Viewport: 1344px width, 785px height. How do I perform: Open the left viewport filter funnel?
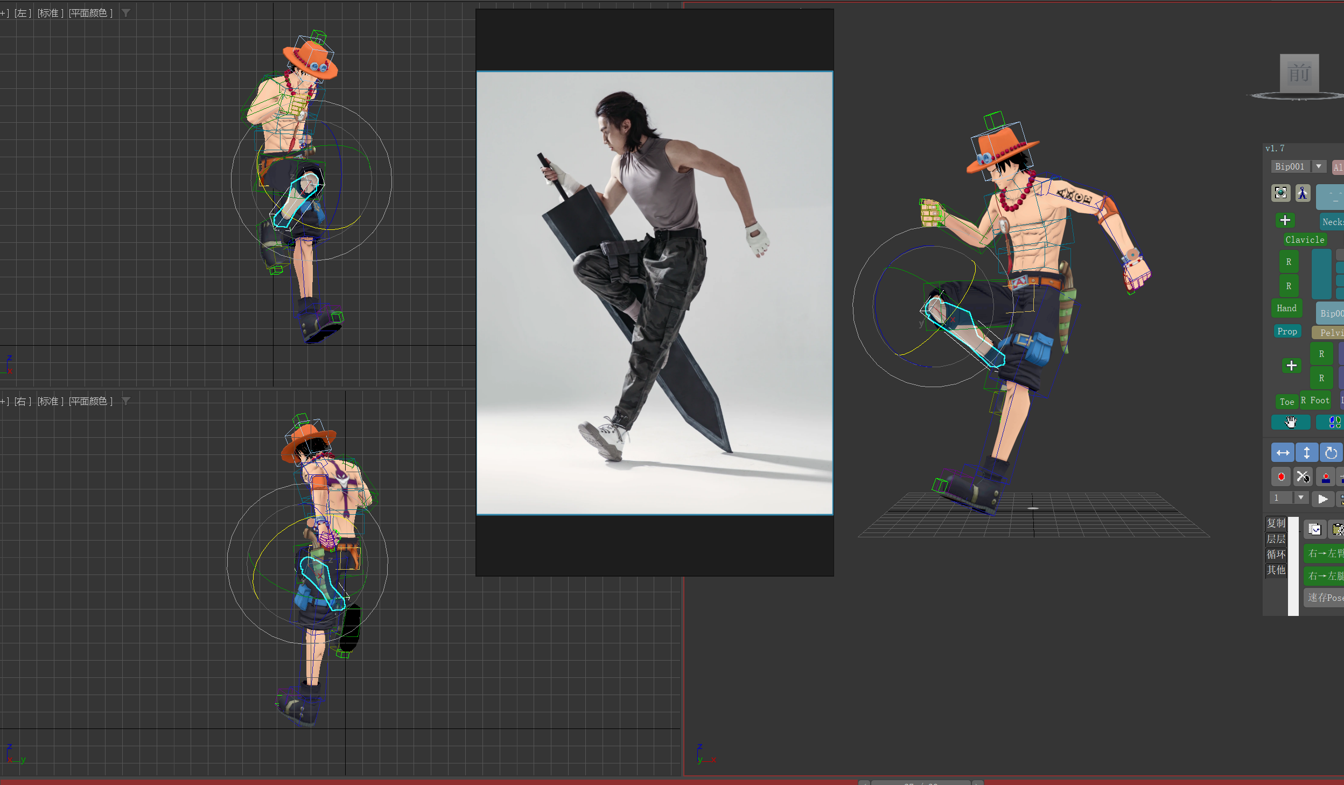[x=126, y=13]
